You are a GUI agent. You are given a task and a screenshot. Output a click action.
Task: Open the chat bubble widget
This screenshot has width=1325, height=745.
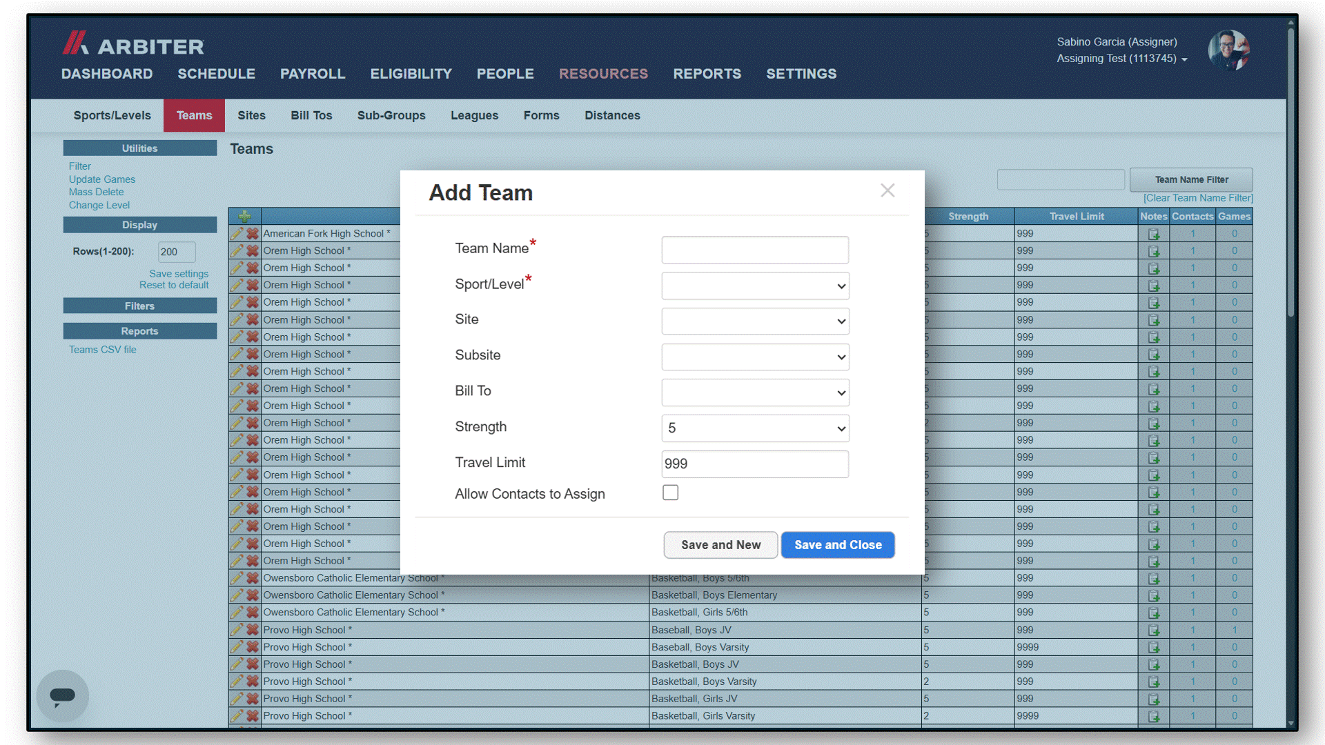pos(62,695)
